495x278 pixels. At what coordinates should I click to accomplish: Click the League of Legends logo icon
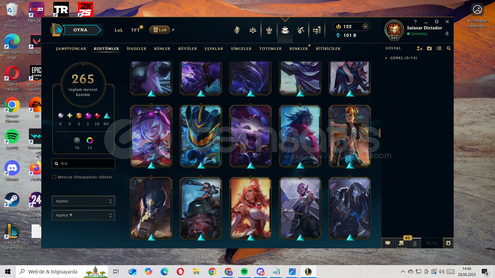coord(56,30)
